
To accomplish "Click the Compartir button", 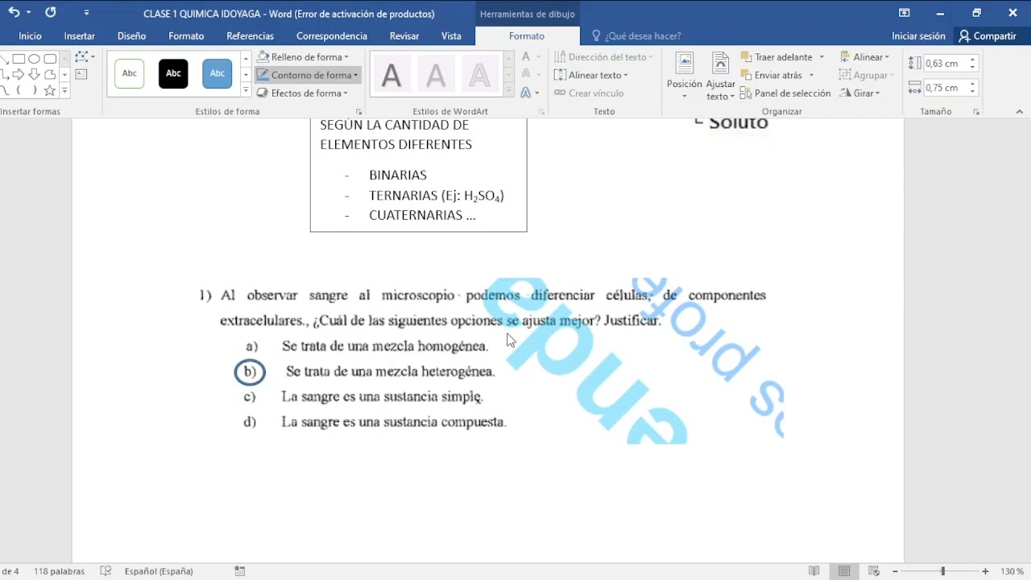I will pyautogui.click(x=988, y=36).
